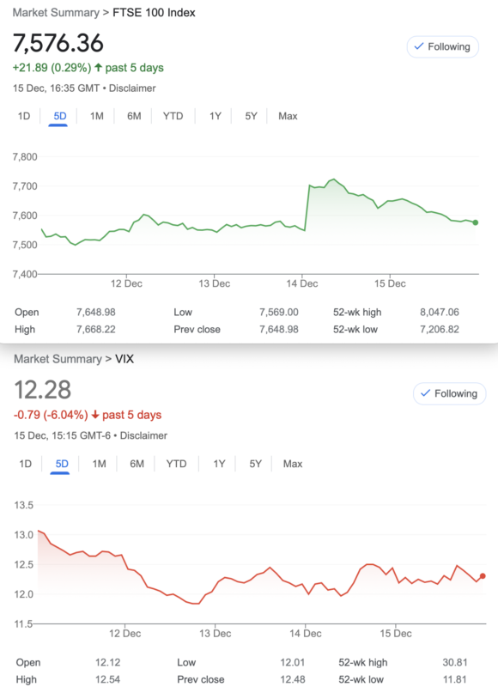This screenshot has width=498, height=687.
Task: Click Market Summary breadcrumb above VIX
Action: [58, 359]
